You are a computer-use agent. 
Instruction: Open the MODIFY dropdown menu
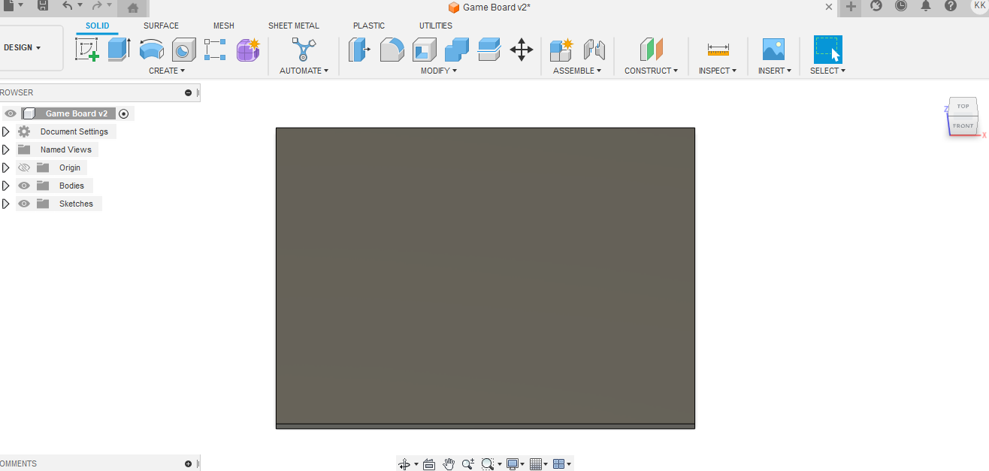[439, 71]
